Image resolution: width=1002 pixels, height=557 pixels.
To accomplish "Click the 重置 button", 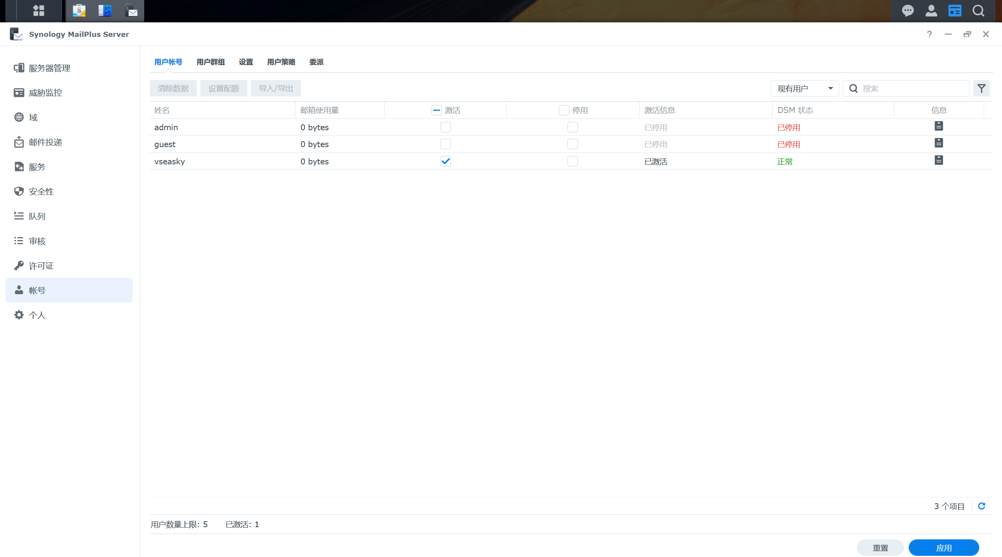I will point(880,548).
